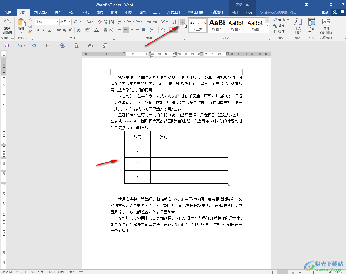Viewport: 346px width, 274px height.
Task: Click the Undo arrow icon
Action: pyautogui.click(x=20, y=46)
